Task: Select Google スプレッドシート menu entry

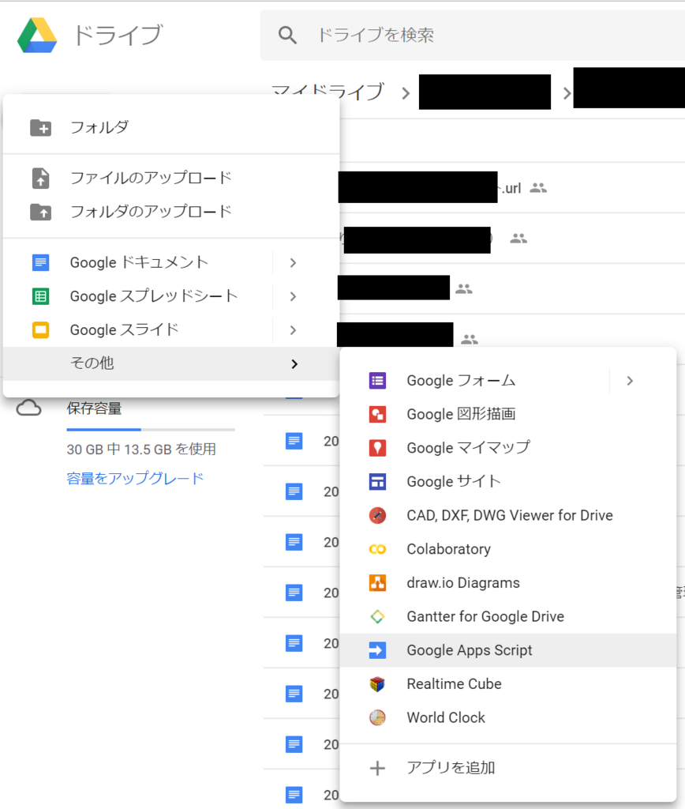Action: pyautogui.click(x=171, y=296)
